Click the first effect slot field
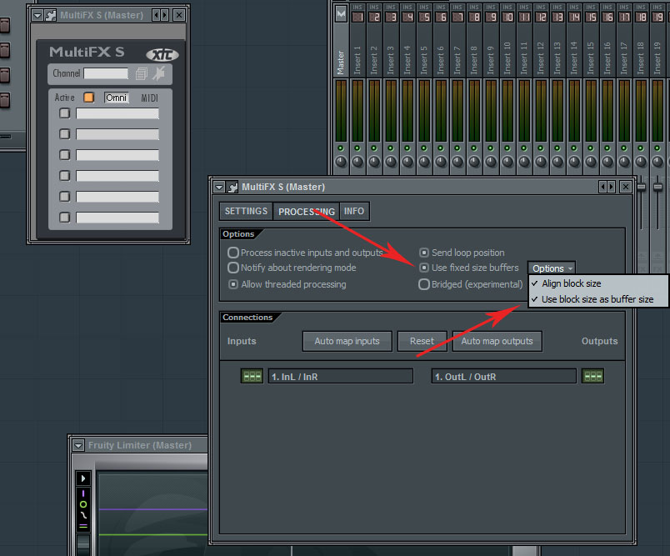670x556 pixels. (117, 113)
